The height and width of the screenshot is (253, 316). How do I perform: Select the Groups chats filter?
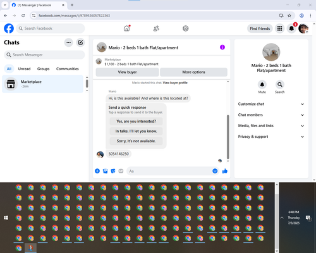click(43, 69)
